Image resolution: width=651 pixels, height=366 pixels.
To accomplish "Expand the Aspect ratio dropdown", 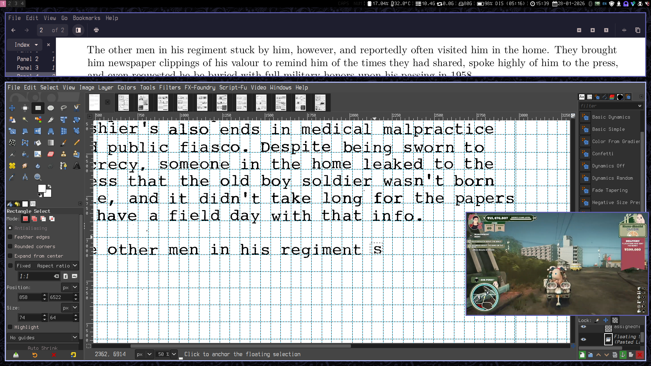I will tap(75, 266).
